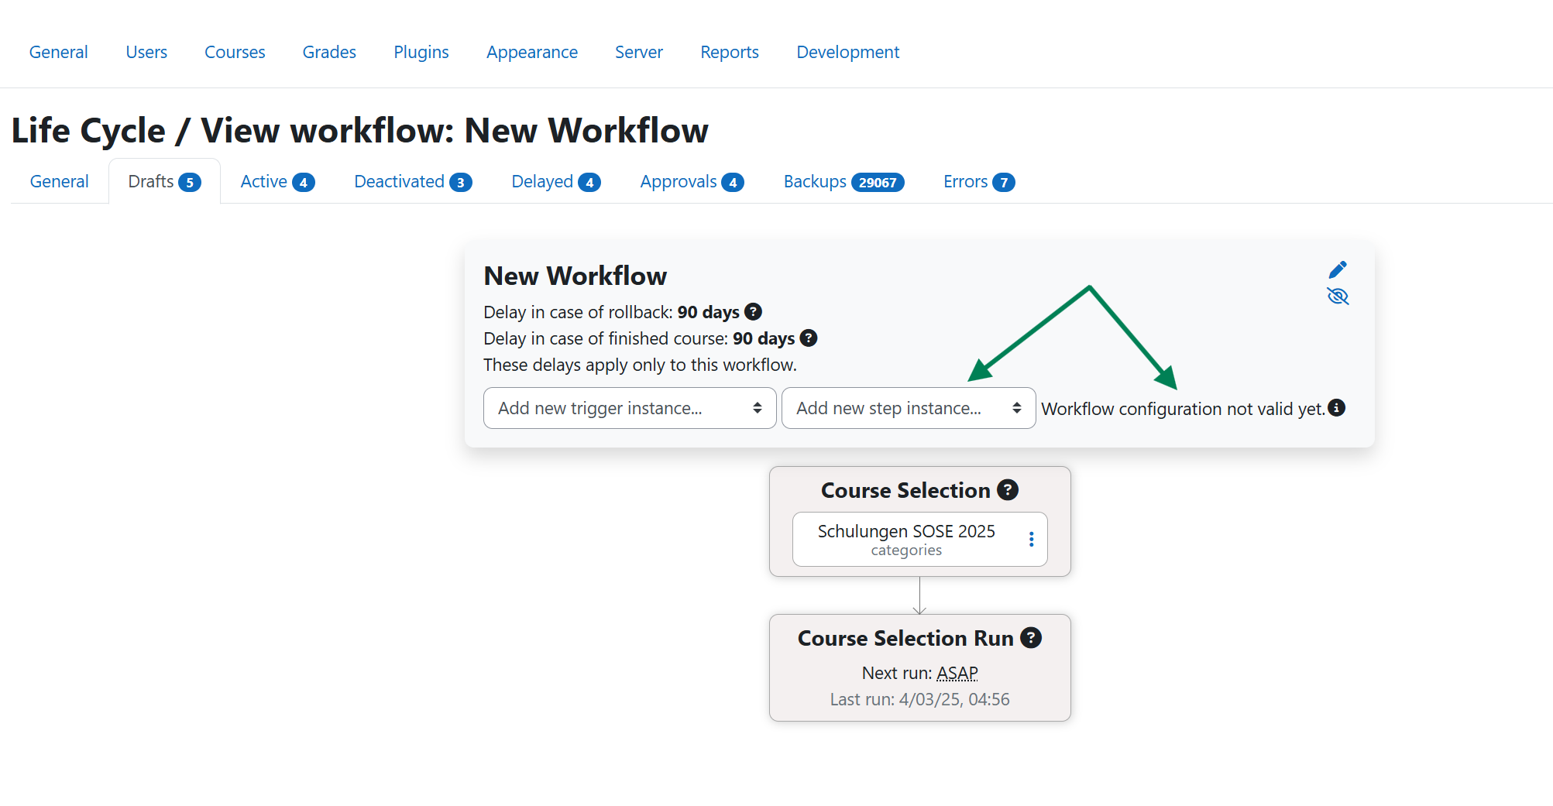Expand the Add new trigger instance dropdown

coord(629,408)
